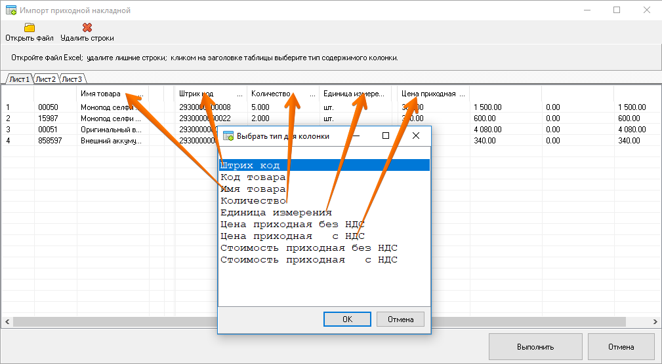Click the column type dialog title icon
Image resolution: width=662 pixels, height=364 pixels.
(x=228, y=136)
